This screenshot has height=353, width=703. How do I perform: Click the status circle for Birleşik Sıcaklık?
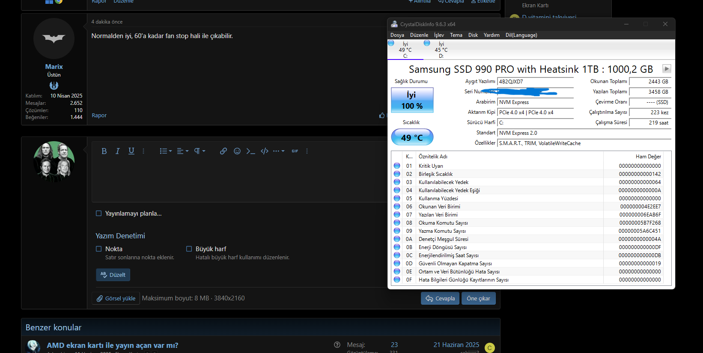[397, 174]
